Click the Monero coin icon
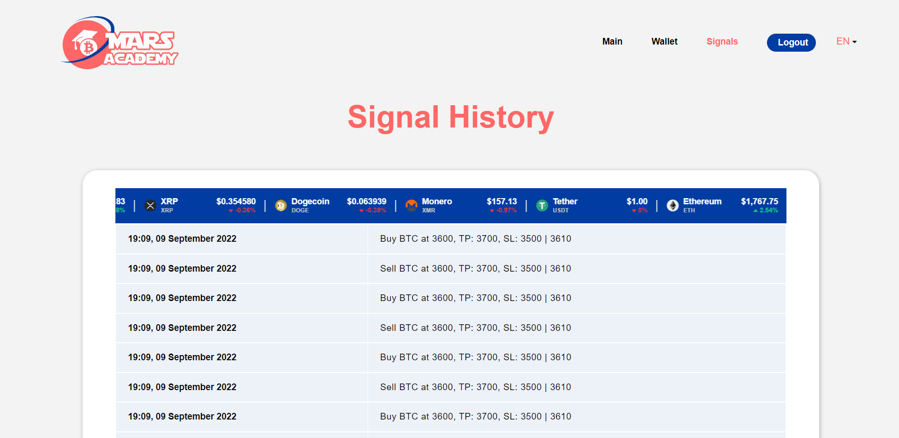This screenshot has height=438, width=899. coord(411,205)
